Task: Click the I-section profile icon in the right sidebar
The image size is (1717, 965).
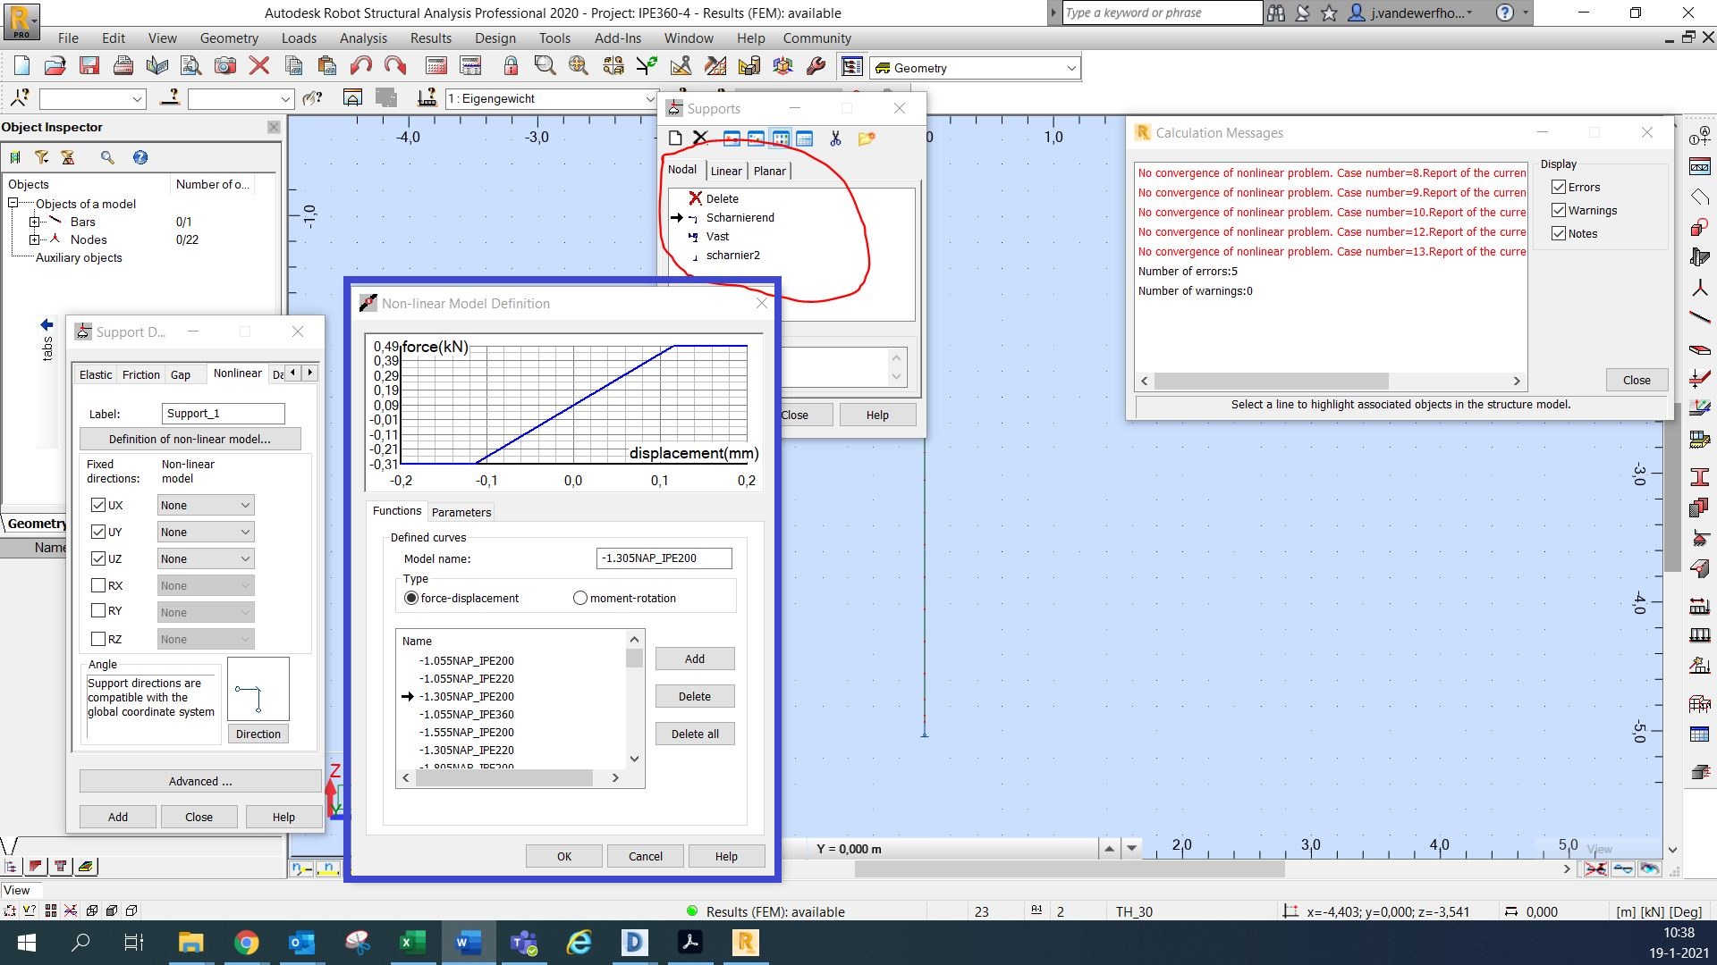Action: pyautogui.click(x=1698, y=475)
